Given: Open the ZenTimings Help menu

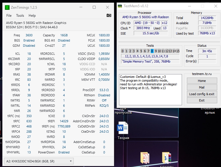Looking at the screenshot, I should point(32,16).
